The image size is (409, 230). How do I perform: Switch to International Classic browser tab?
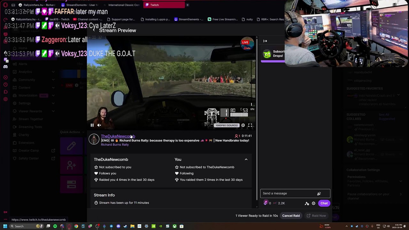pos(122,5)
